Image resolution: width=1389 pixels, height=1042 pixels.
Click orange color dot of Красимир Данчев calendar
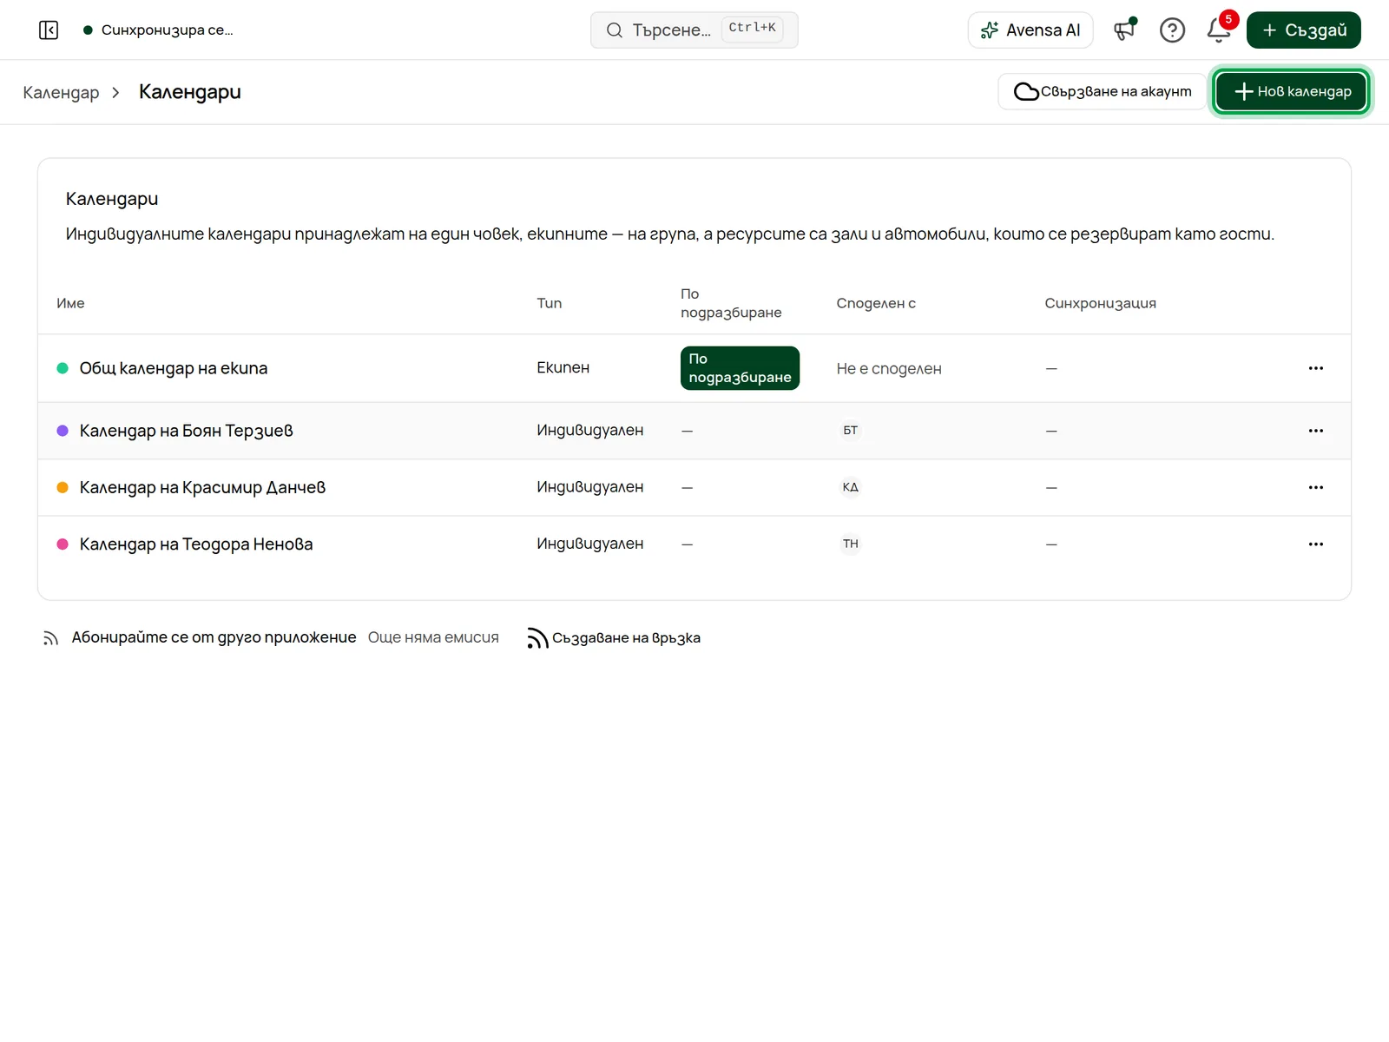tap(63, 487)
